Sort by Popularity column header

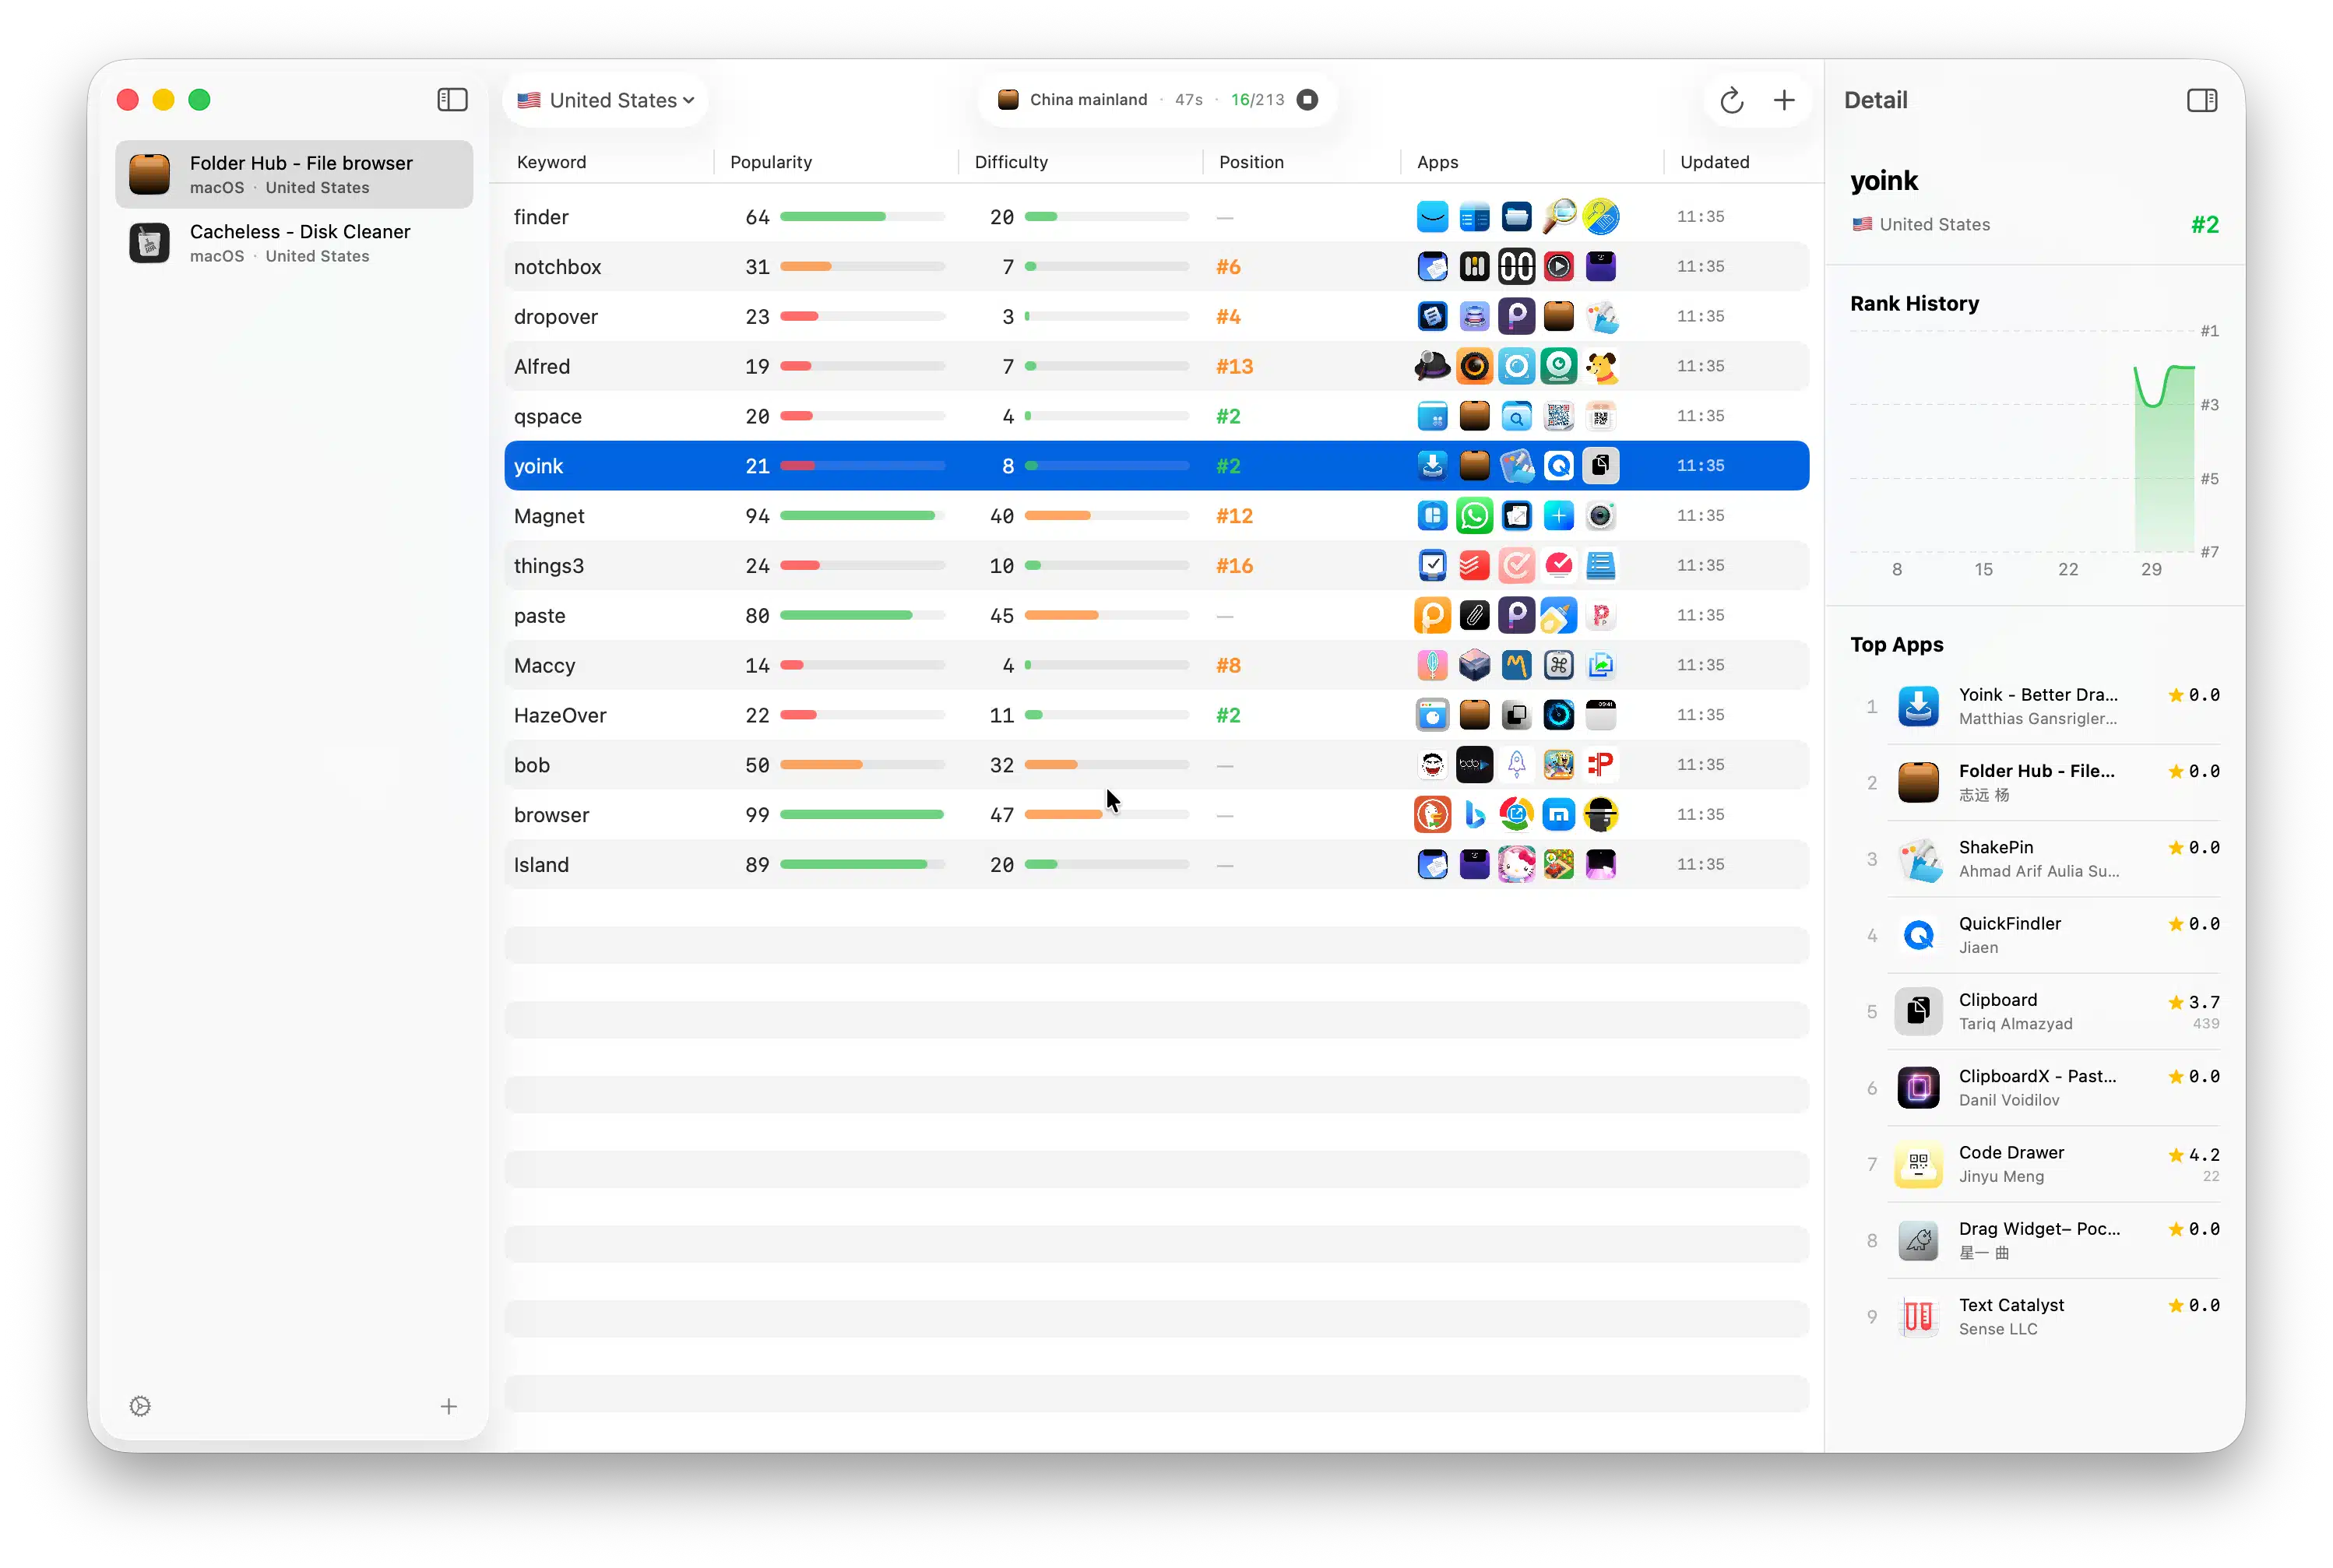tap(770, 162)
